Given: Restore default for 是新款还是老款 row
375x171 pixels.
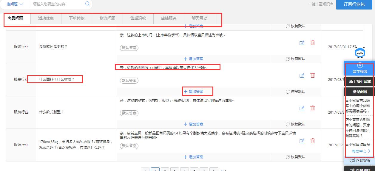Looking at the screenshot, I should coord(295,59).
